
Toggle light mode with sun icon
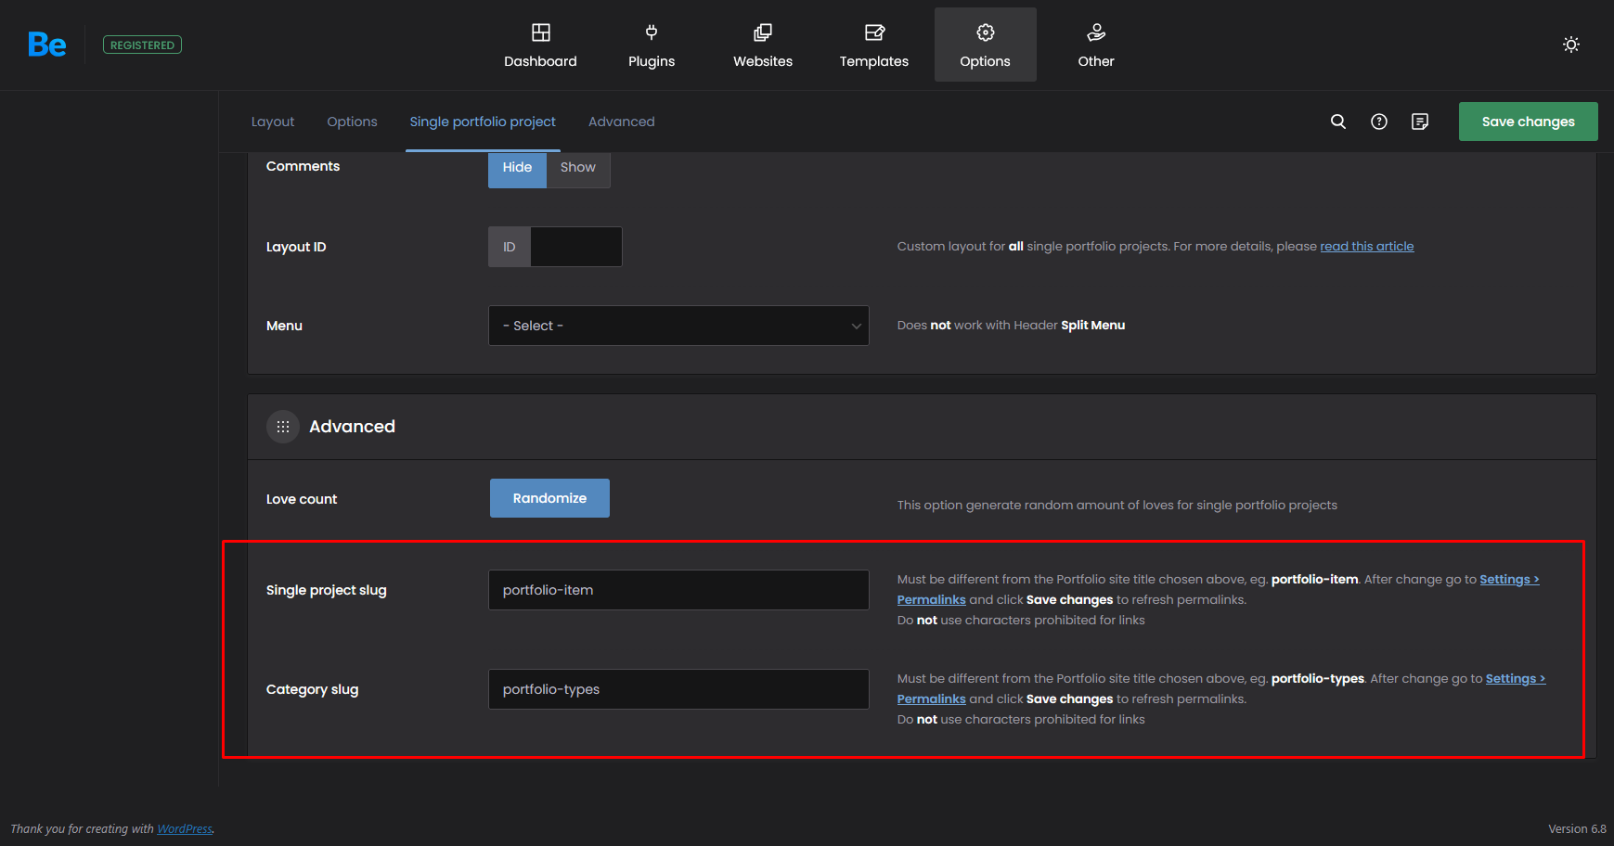1571,45
